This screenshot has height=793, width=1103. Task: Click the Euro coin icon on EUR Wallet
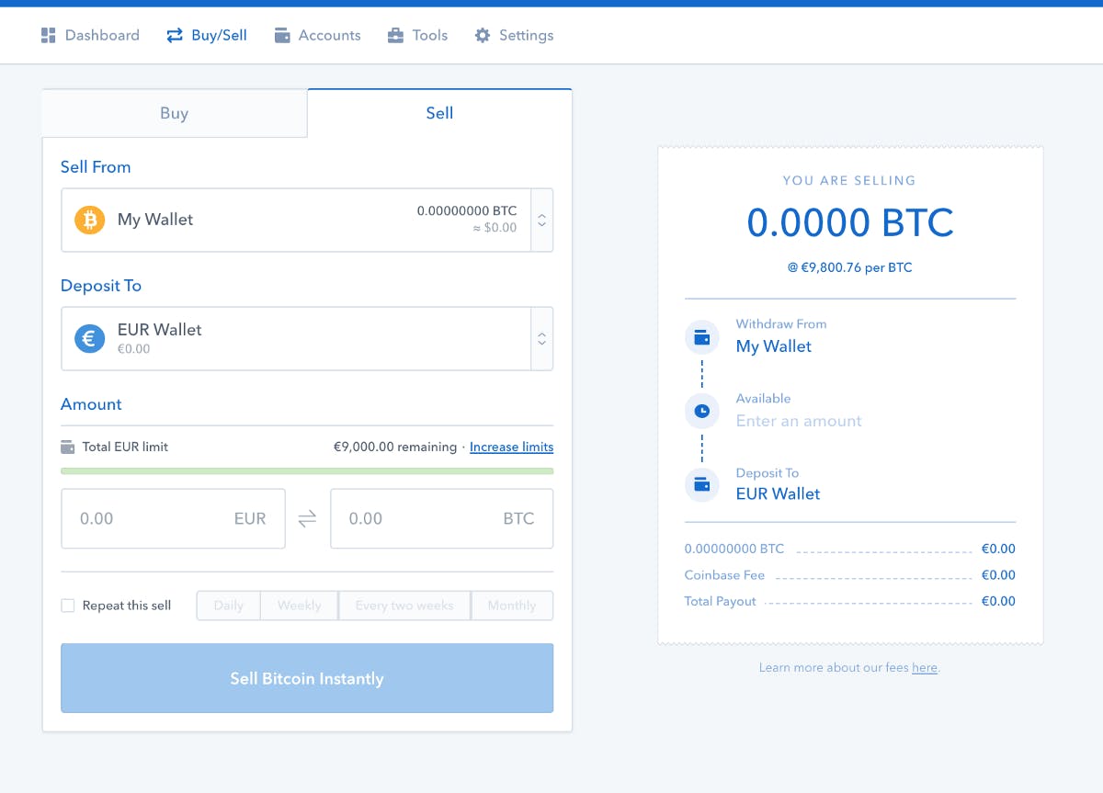pyautogui.click(x=89, y=337)
